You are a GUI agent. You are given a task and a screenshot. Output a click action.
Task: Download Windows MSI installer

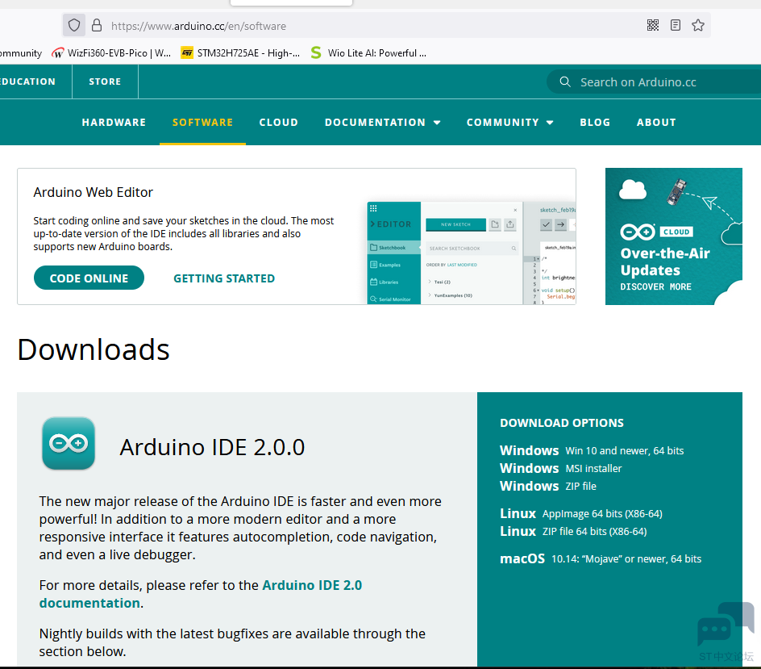pyautogui.click(x=560, y=468)
